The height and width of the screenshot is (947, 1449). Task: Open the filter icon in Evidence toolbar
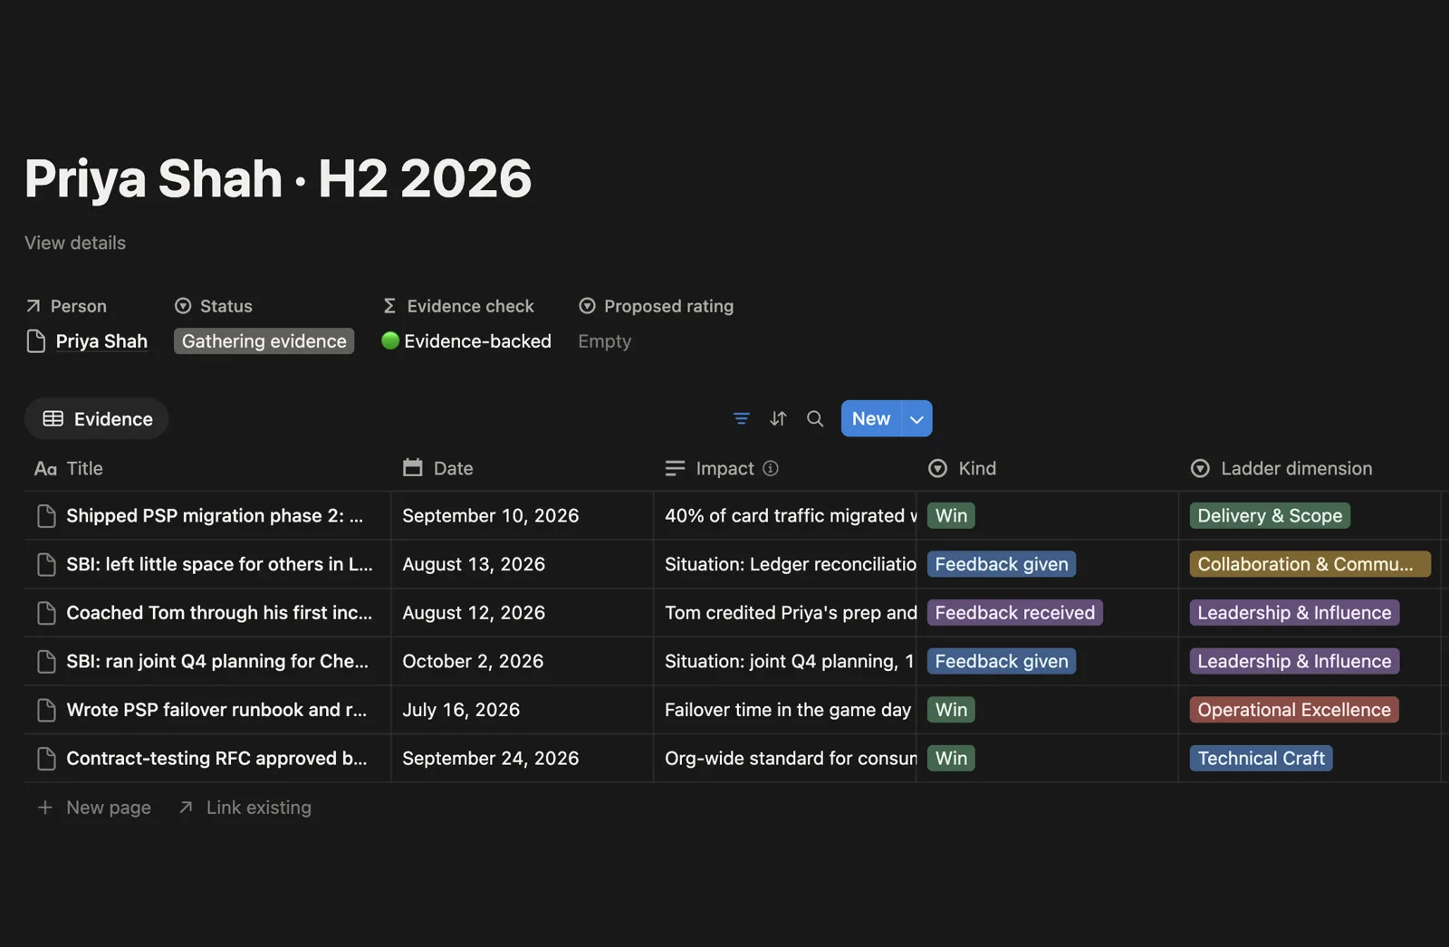point(741,418)
